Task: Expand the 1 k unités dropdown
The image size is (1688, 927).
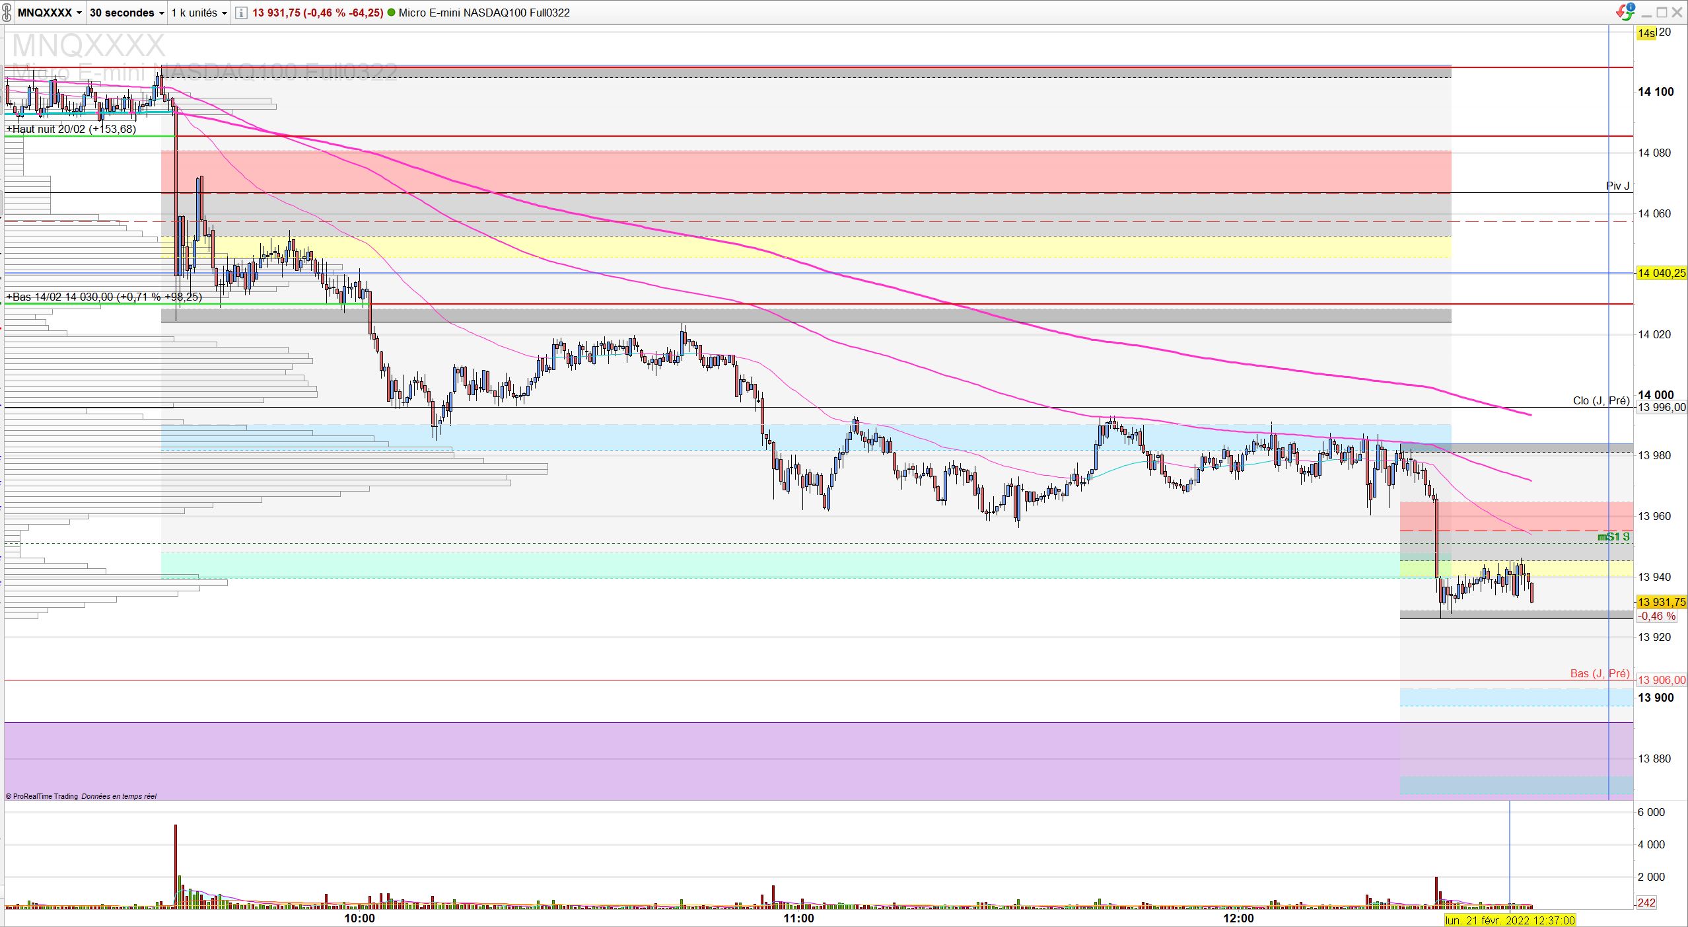Action: [x=199, y=13]
